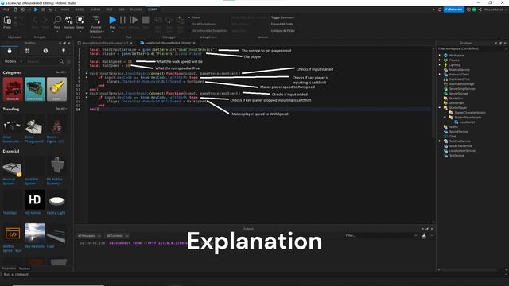Open the Models category dropdown in Toolbox
Viewport: 509px width, 286px height.
point(13,61)
